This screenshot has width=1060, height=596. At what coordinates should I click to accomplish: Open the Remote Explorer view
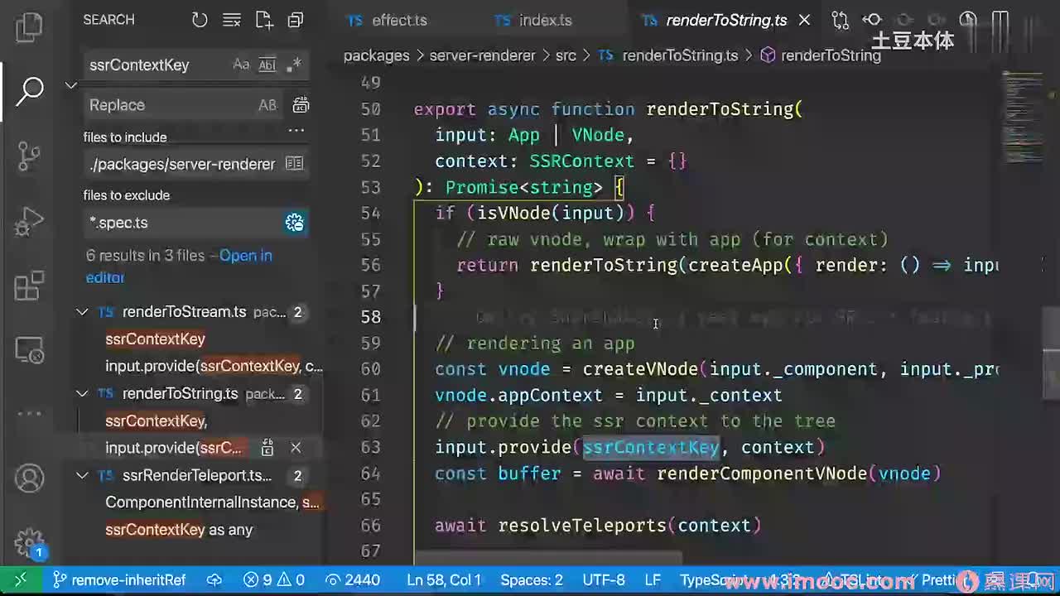(x=29, y=351)
